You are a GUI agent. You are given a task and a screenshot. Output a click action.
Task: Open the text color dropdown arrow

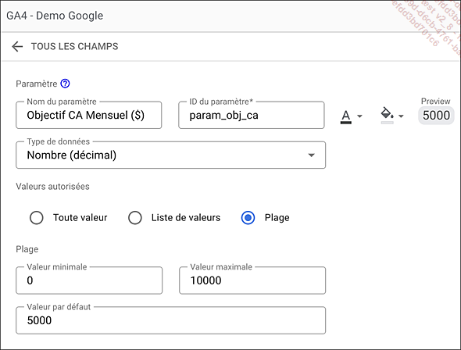tap(359, 116)
